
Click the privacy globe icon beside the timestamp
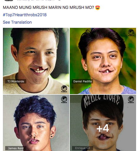tap(59, 0)
